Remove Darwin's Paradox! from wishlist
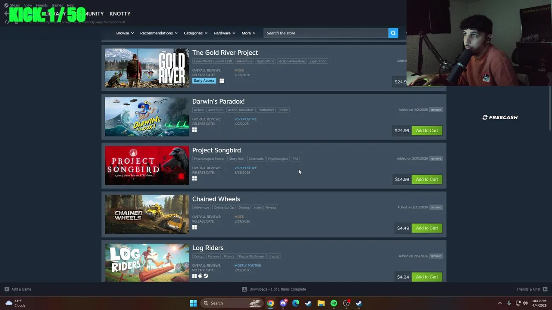The height and width of the screenshot is (310, 552). [436, 110]
